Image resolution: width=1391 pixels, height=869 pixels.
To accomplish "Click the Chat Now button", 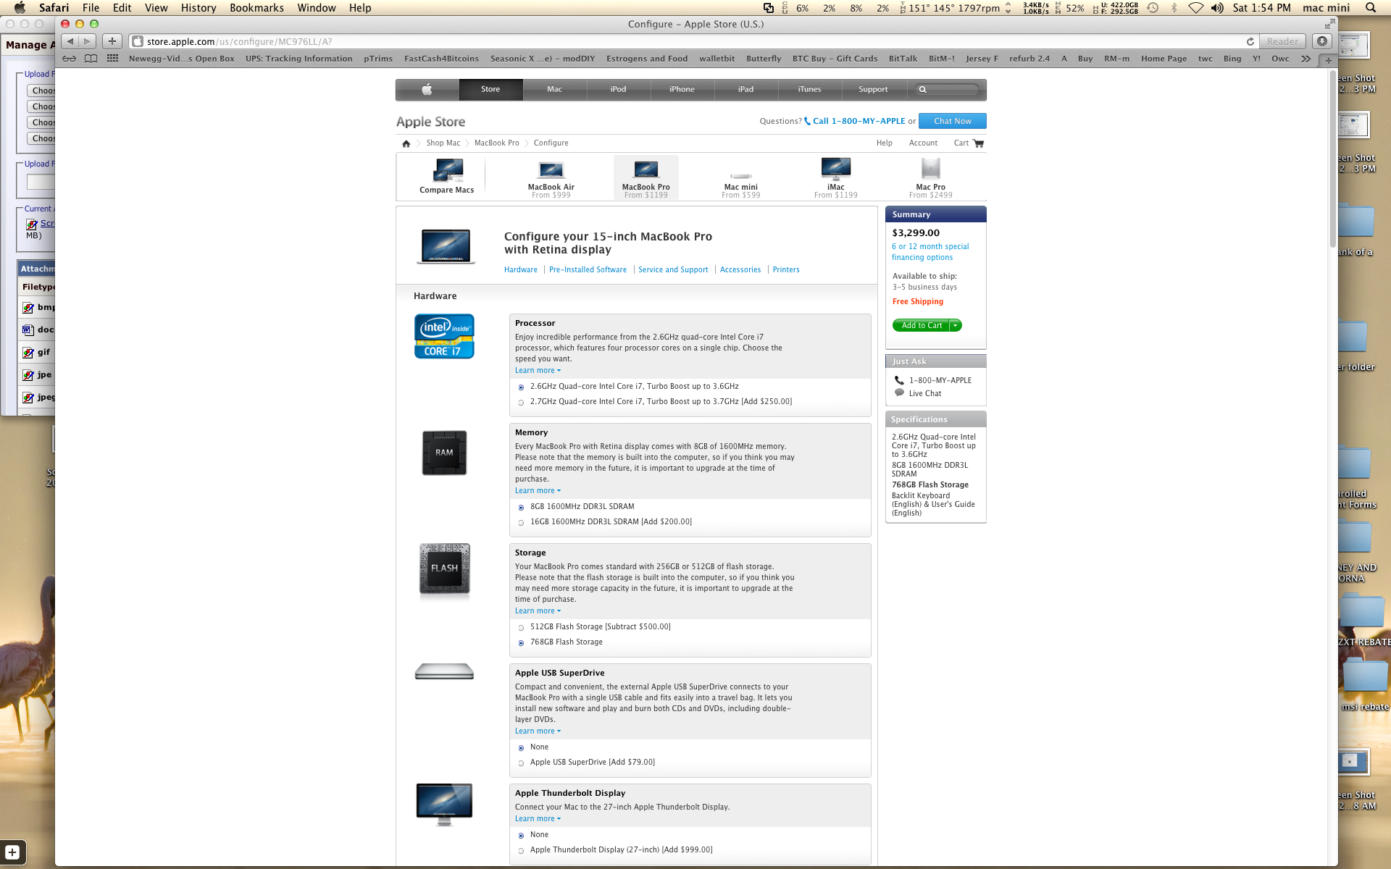I will [952, 121].
